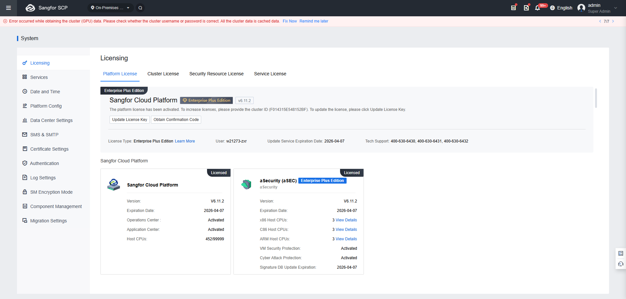Click the Sangfor SCP logo
The image size is (626, 299).
[47, 8]
